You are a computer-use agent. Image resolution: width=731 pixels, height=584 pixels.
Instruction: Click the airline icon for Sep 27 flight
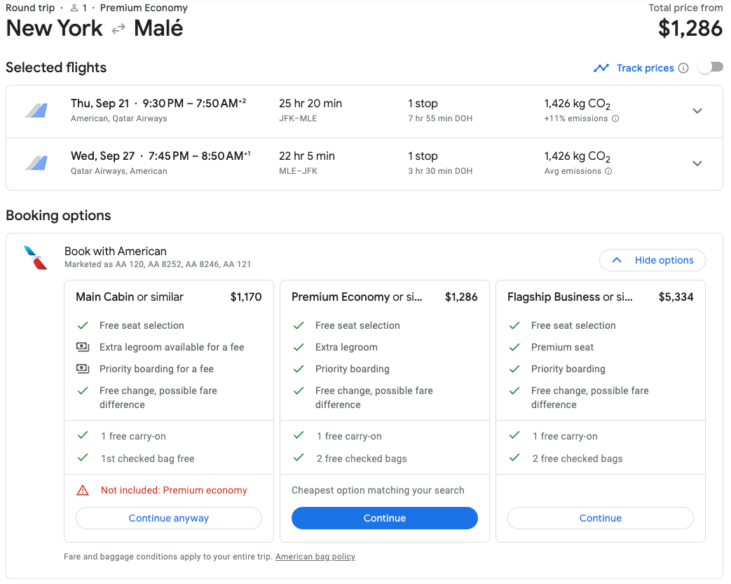click(x=36, y=163)
